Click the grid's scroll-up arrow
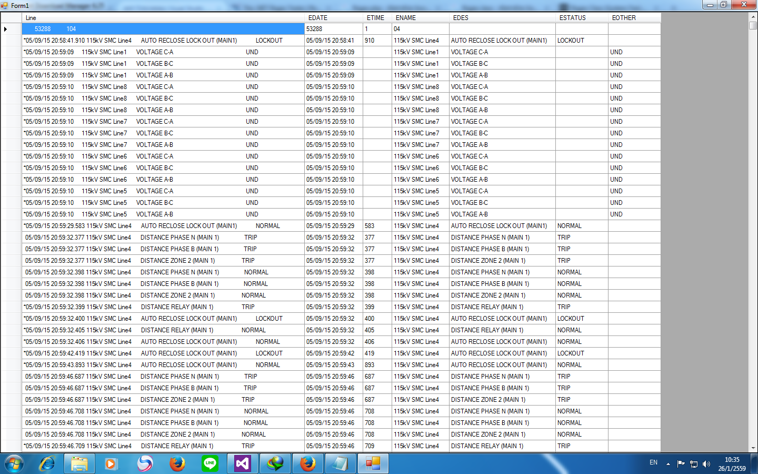This screenshot has height=474, width=758. coord(753,16)
